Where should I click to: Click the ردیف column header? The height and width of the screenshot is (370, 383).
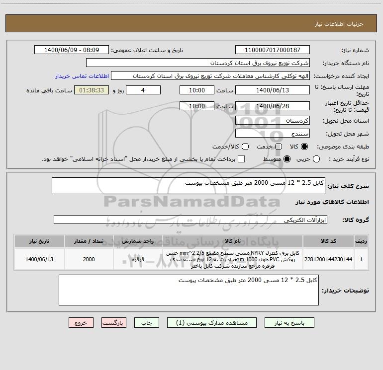[x=361, y=241]
